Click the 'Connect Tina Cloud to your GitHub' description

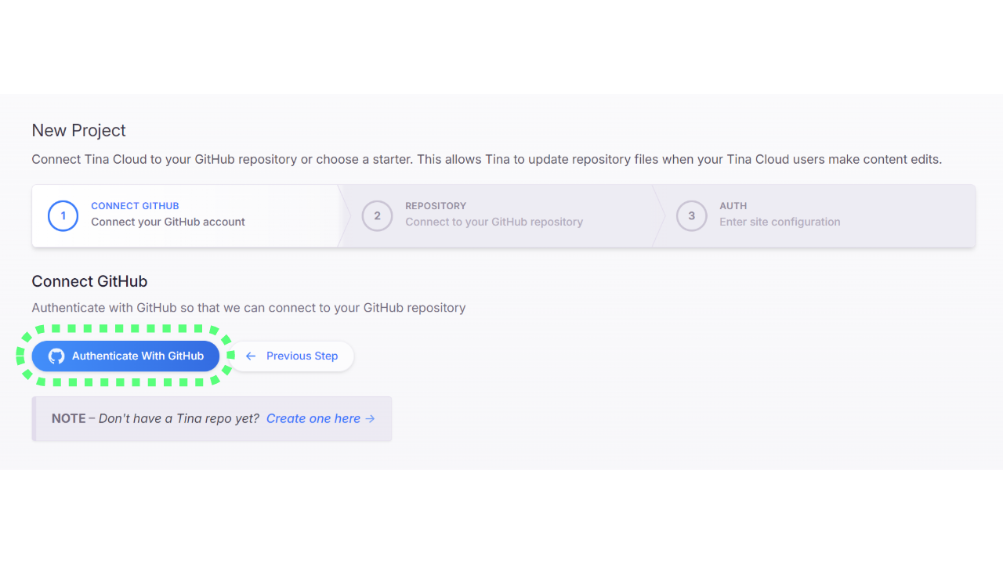pos(487,159)
